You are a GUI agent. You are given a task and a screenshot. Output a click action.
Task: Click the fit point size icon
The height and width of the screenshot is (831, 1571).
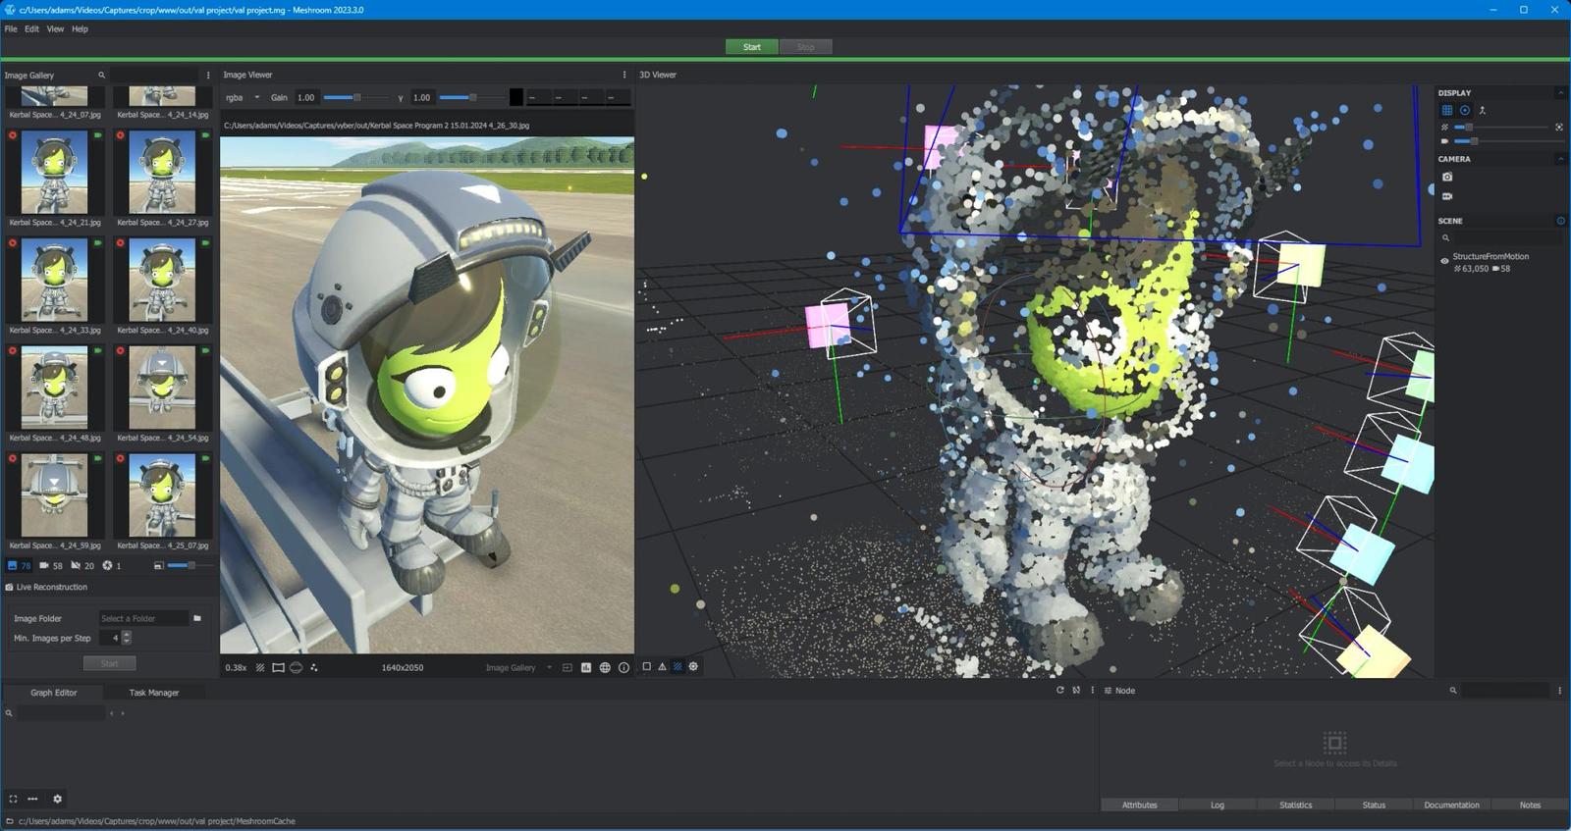tap(1559, 127)
